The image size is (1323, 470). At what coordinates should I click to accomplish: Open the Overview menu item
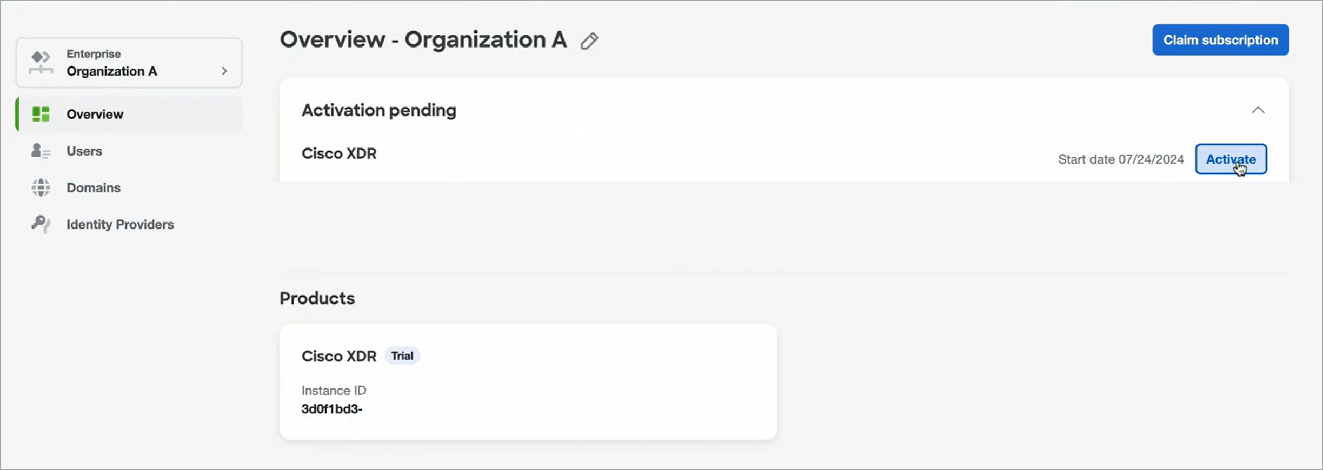click(x=129, y=114)
